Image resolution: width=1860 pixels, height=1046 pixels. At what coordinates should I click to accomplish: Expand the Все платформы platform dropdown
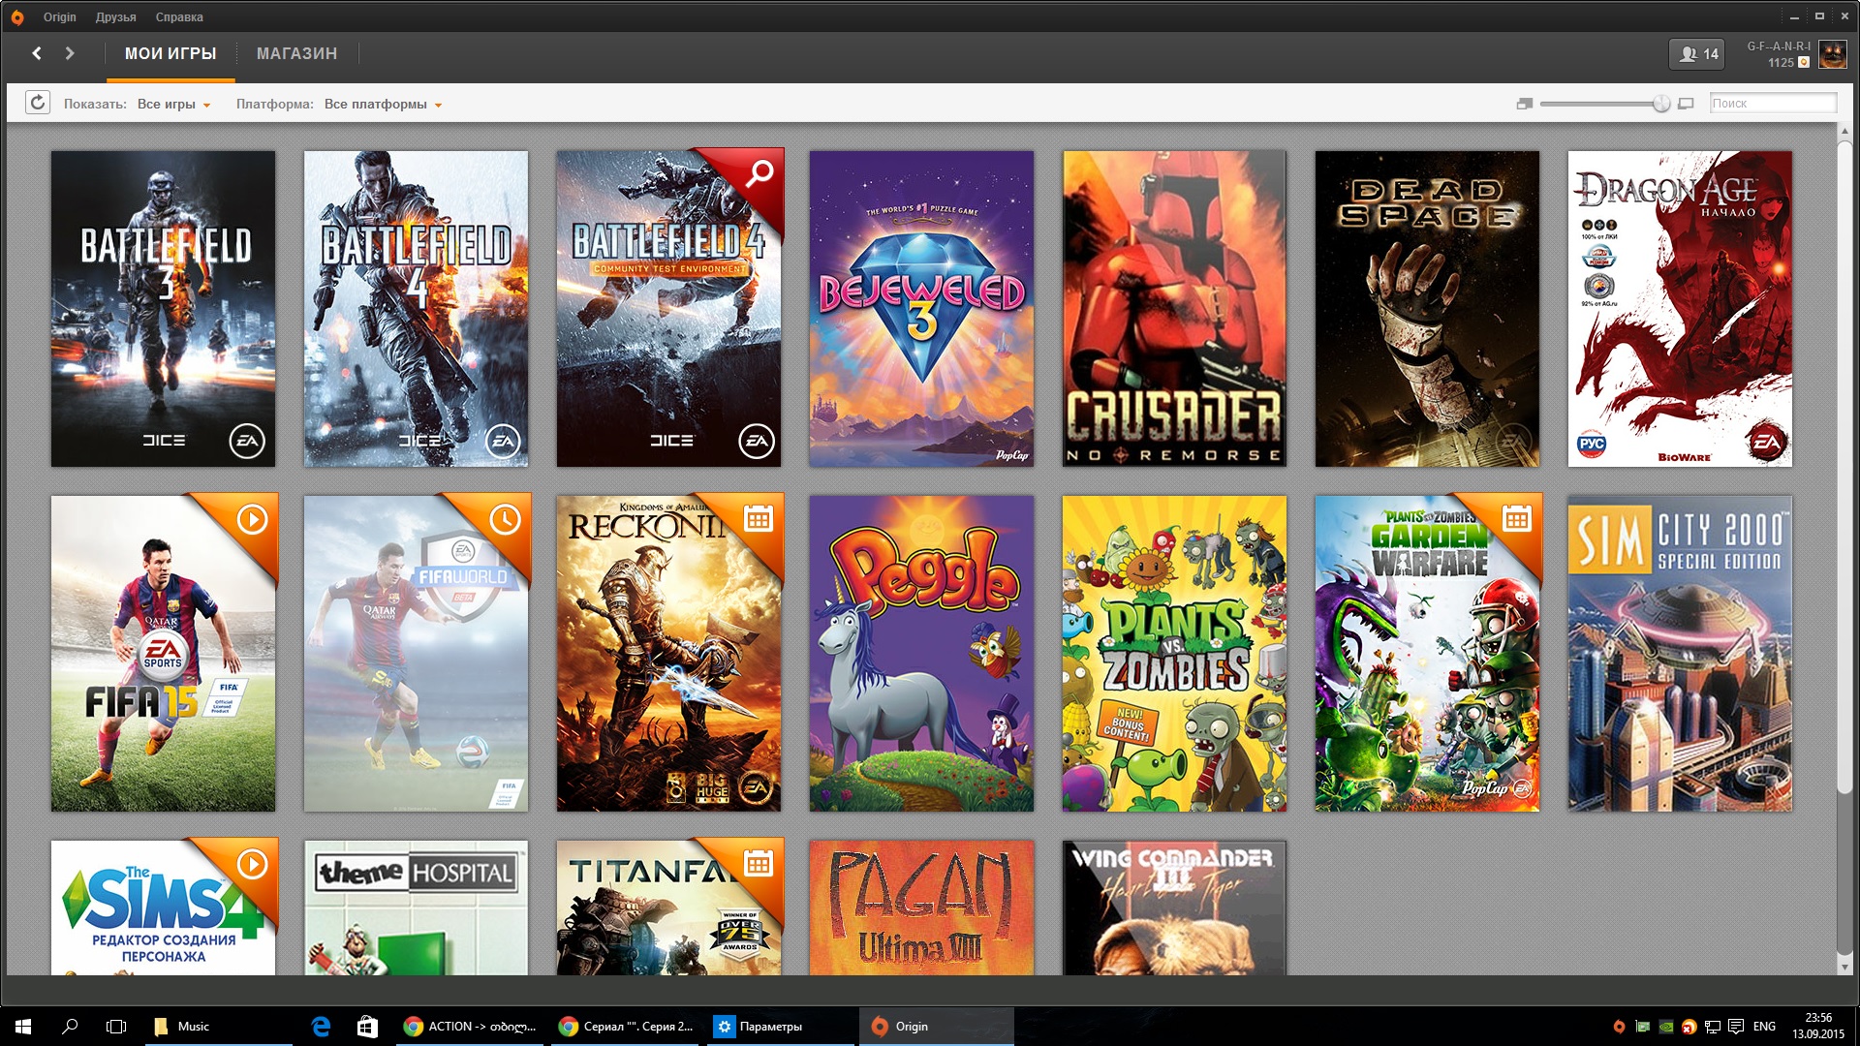(383, 104)
